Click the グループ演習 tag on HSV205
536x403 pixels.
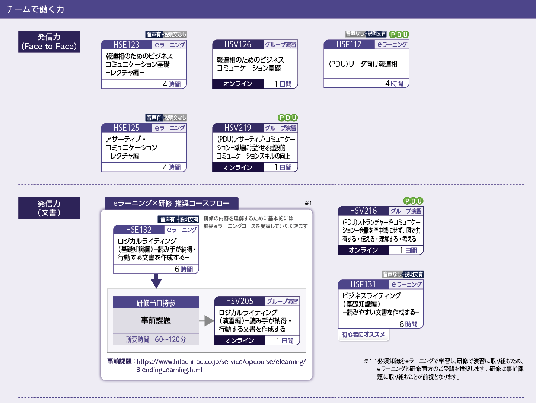point(282,301)
